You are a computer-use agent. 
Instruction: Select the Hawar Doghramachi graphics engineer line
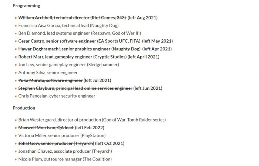click(79, 49)
